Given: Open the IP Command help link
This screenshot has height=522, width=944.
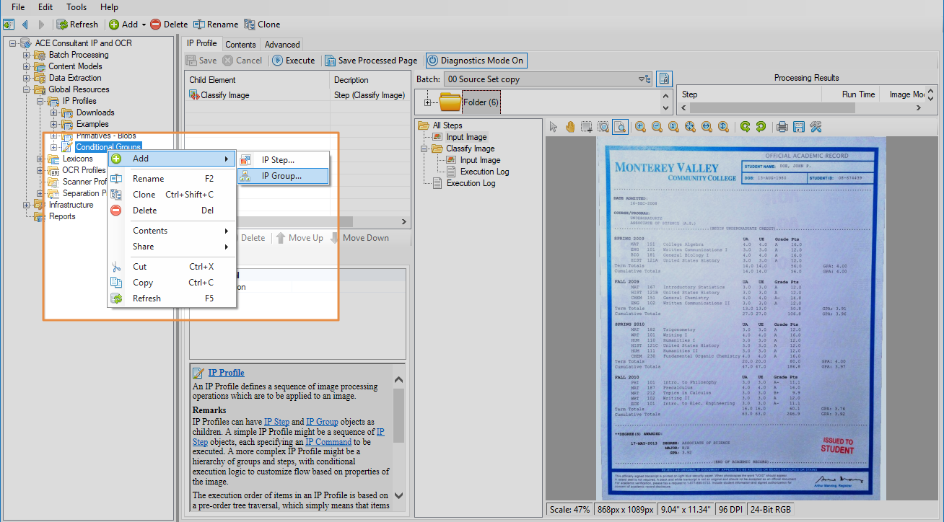Looking at the screenshot, I should (328, 442).
